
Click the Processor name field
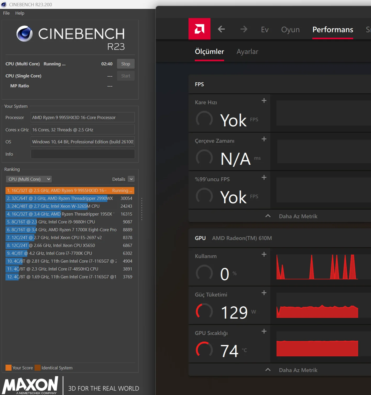coord(83,117)
